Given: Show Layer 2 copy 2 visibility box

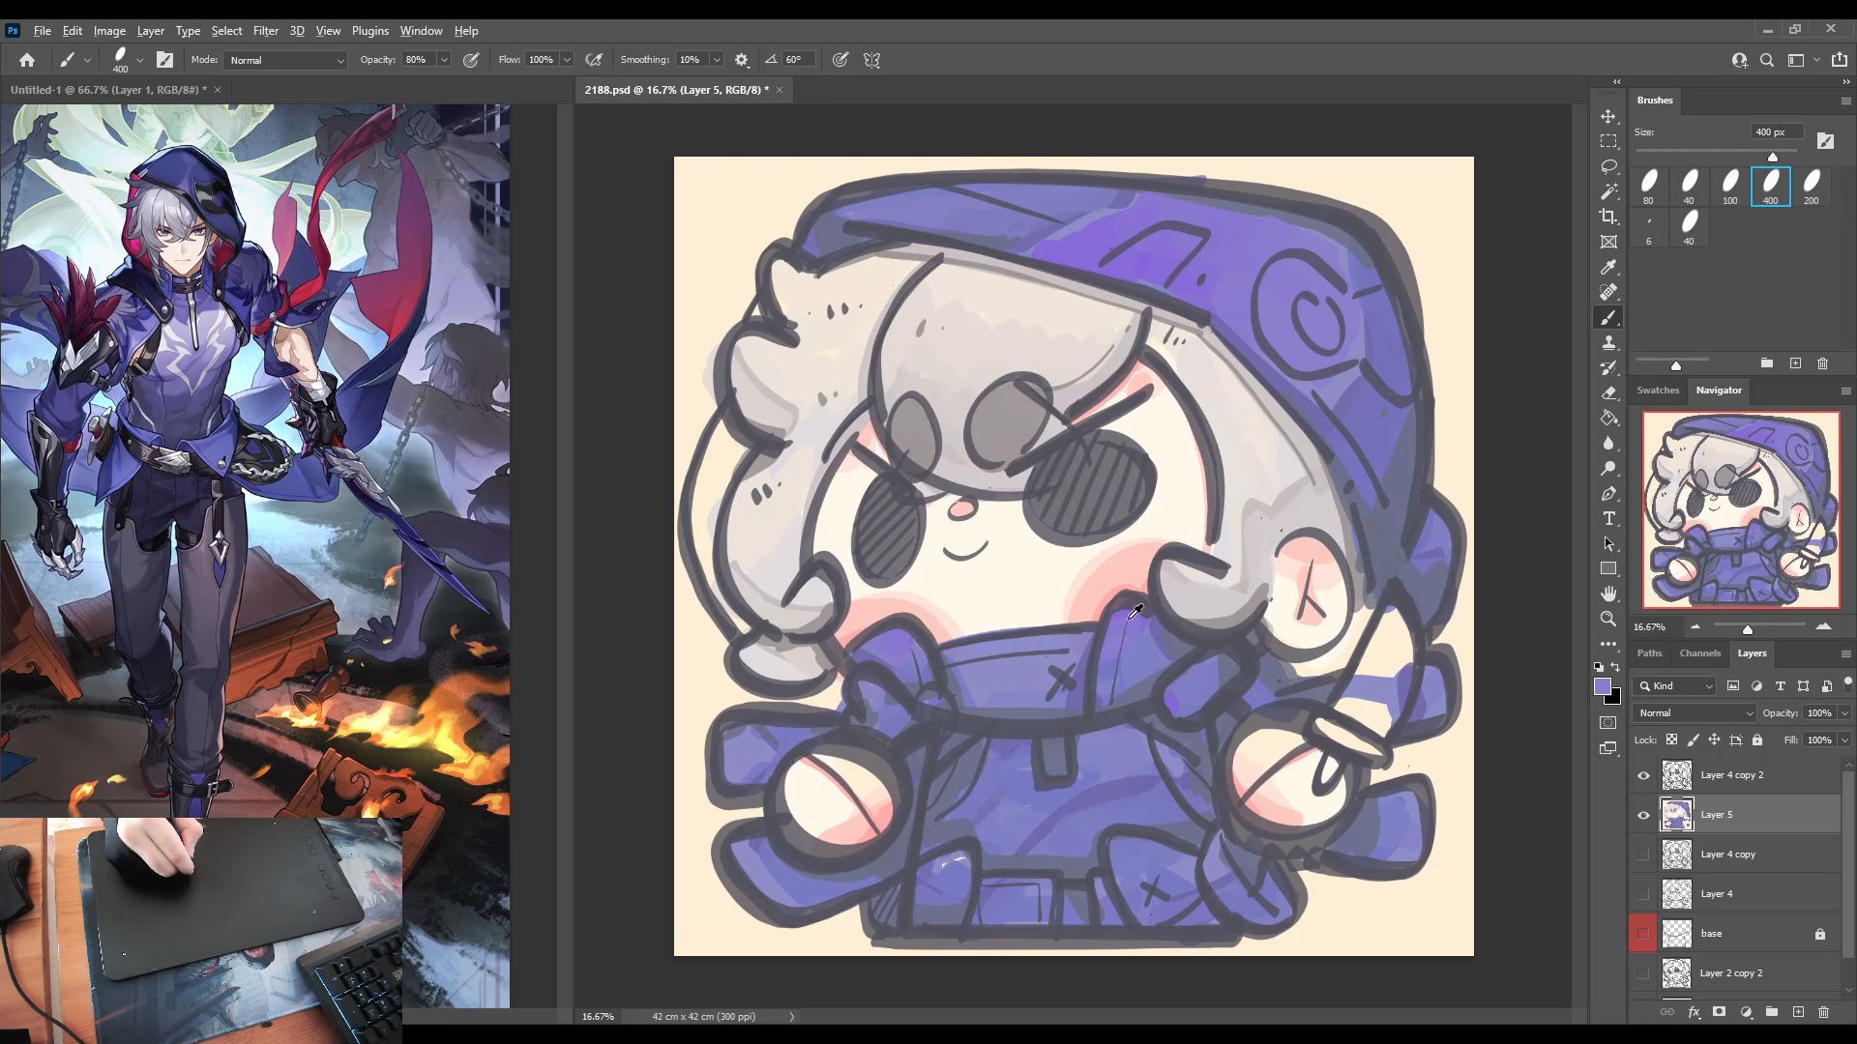Looking at the screenshot, I should pos(1643,973).
